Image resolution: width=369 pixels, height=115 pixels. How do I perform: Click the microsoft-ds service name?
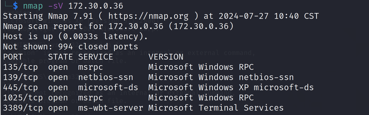coord(108,88)
